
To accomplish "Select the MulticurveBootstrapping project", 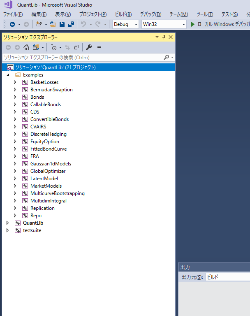I will pos(58,193).
